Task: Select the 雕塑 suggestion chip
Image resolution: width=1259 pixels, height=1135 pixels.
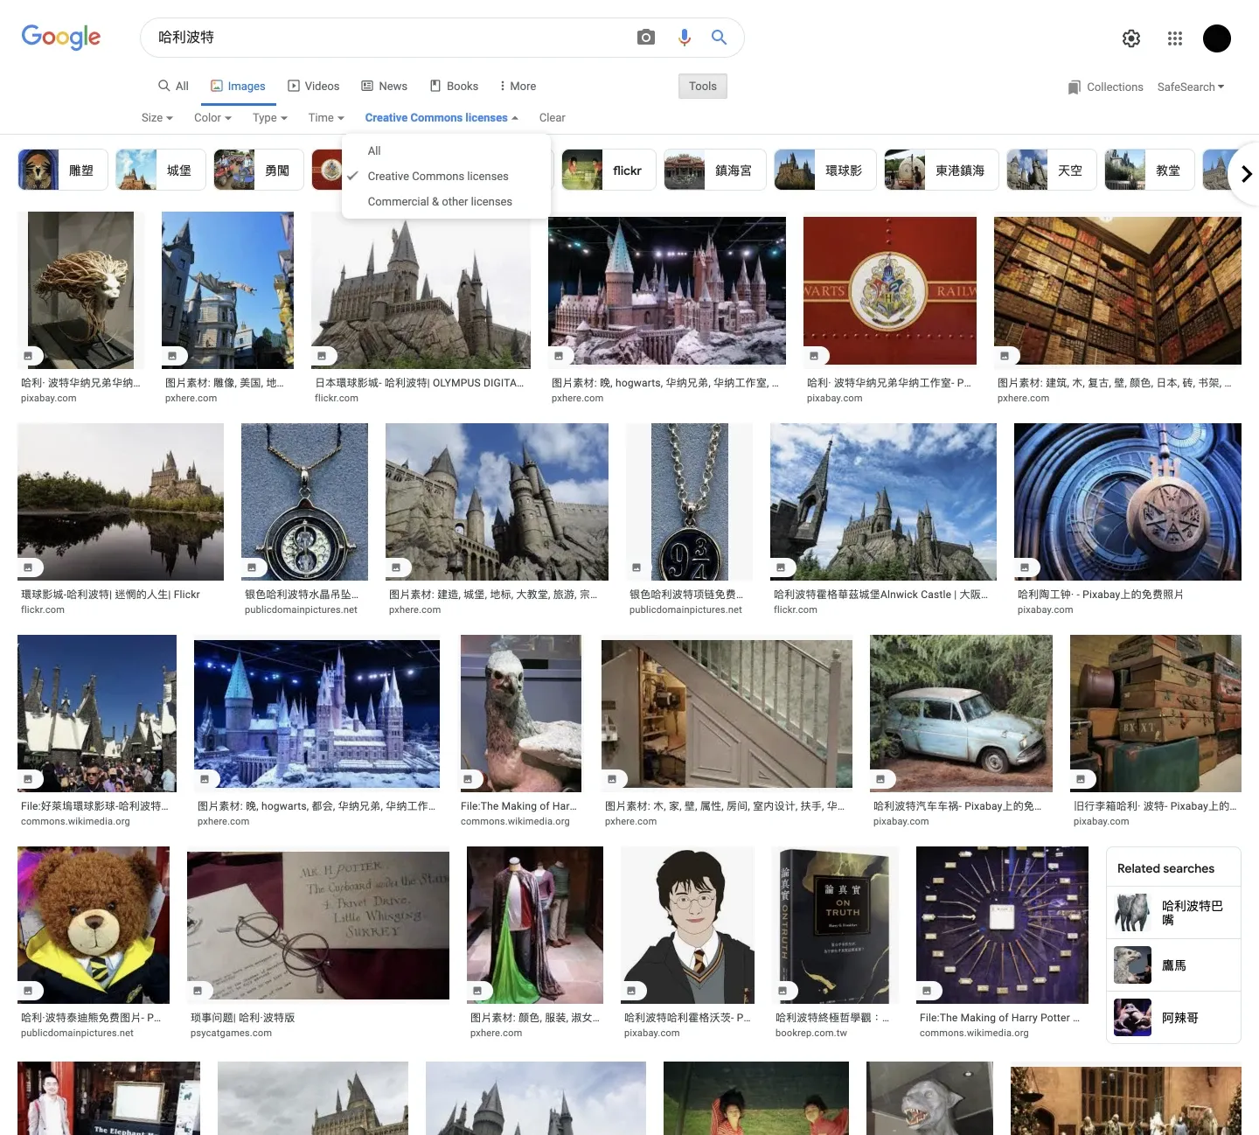Action: 62,170
